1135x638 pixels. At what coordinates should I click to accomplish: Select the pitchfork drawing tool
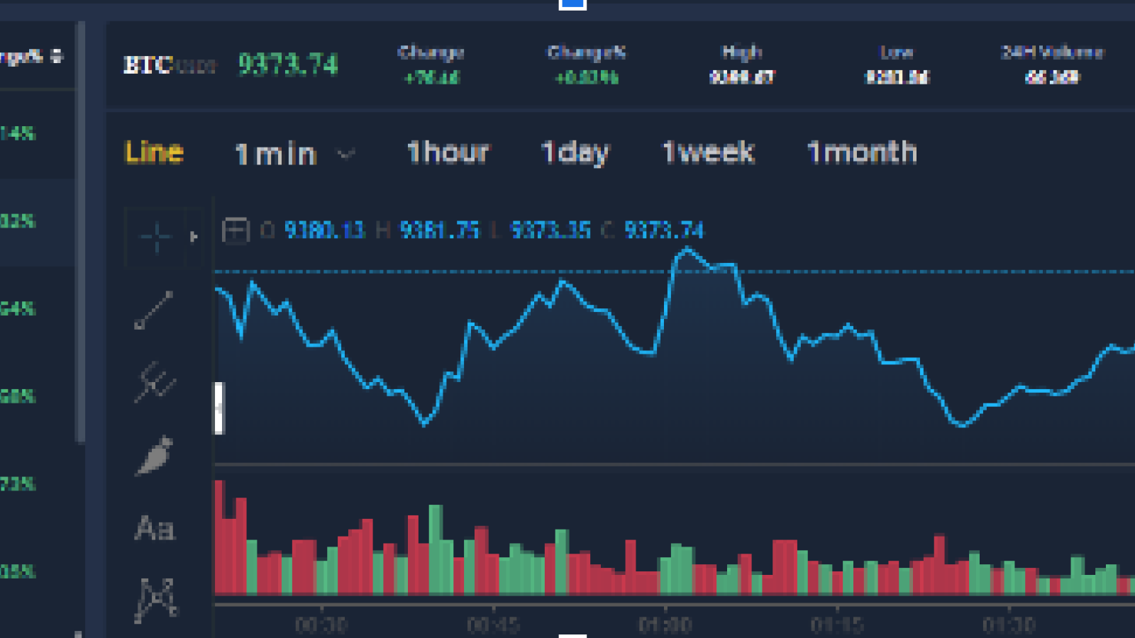click(x=155, y=383)
